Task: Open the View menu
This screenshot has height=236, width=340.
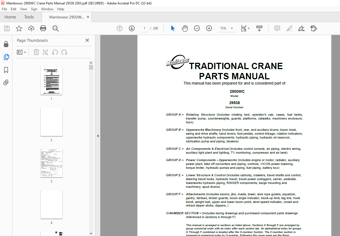Action: 24,9
